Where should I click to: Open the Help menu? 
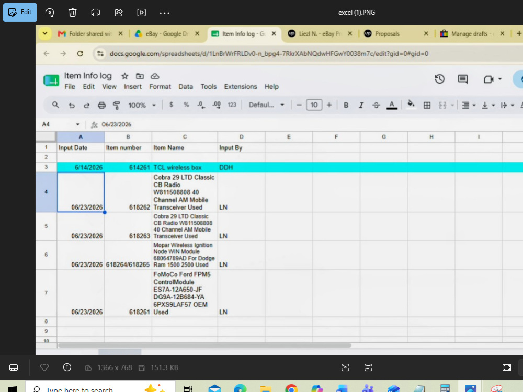click(271, 87)
